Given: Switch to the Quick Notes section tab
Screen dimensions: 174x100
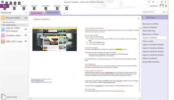Looking at the screenshot, I should [36, 13].
